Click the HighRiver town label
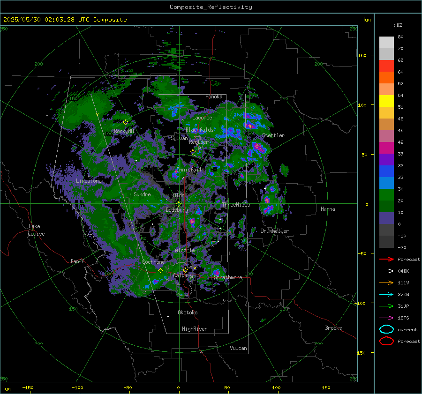Image resolution: width=422 pixels, height=394 pixels. click(x=195, y=329)
